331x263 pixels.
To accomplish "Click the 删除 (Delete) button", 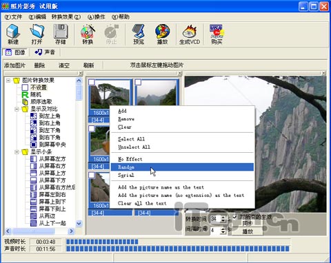I will tap(39, 65).
